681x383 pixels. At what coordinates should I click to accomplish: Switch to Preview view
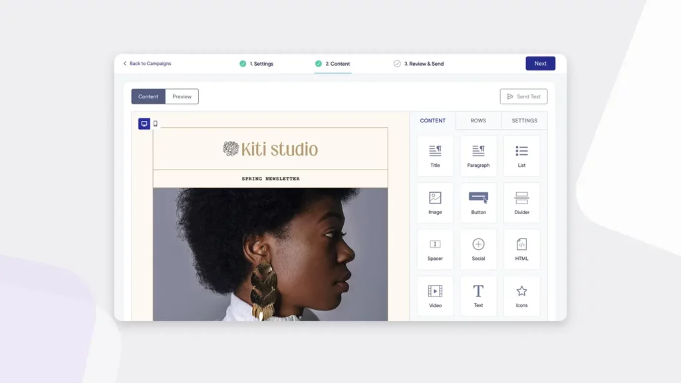pos(182,96)
